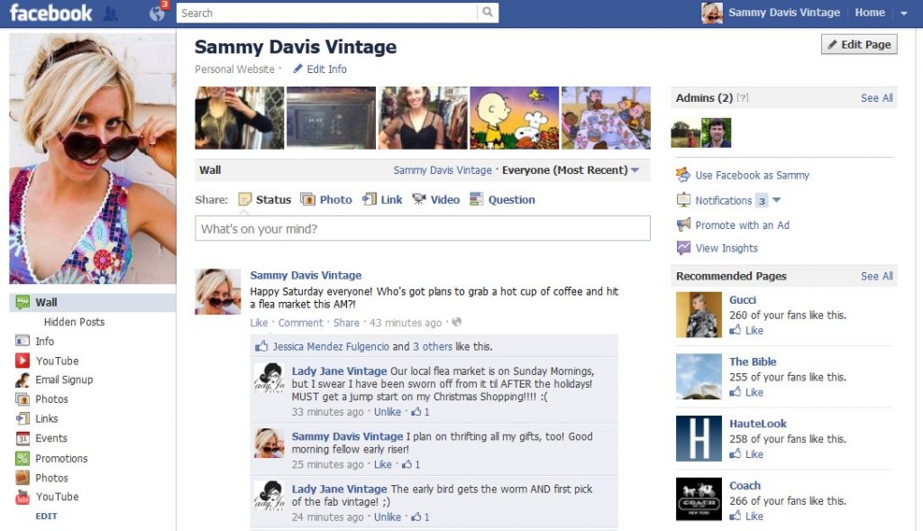Open the View Insights chart icon
The width and height of the screenshot is (923, 531).
pos(683,248)
